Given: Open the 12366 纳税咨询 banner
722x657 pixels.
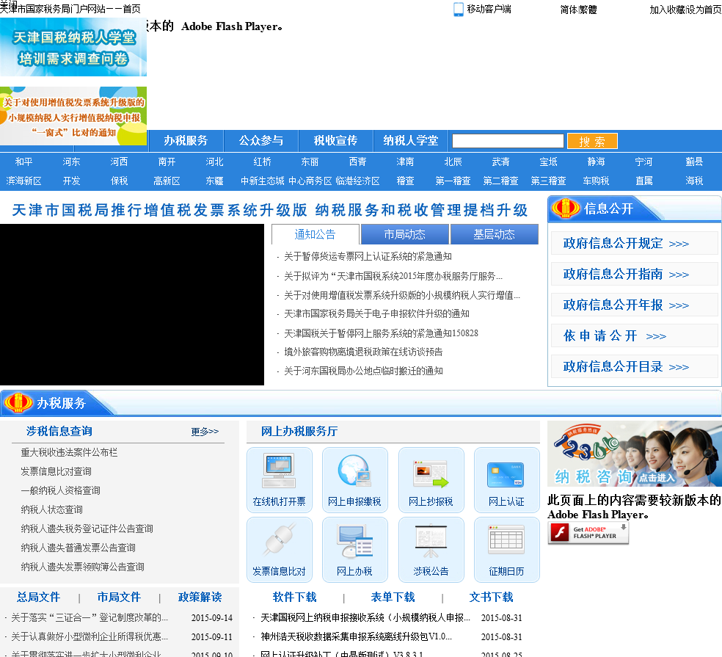Looking at the screenshot, I should click(x=635, y=454).
